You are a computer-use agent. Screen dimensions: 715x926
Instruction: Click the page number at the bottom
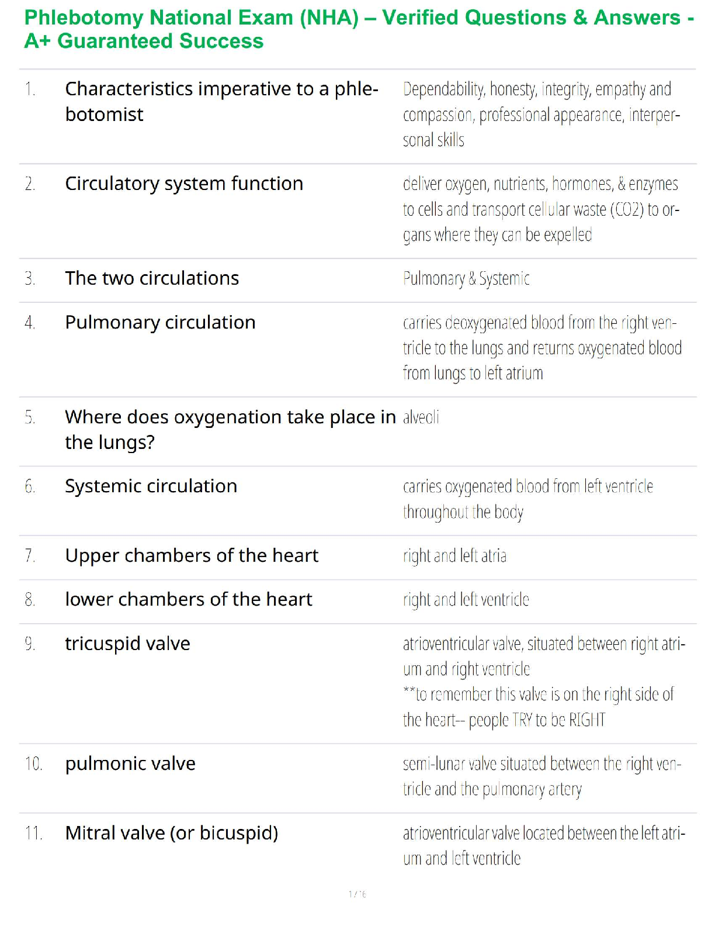click(x=357, y=894)
